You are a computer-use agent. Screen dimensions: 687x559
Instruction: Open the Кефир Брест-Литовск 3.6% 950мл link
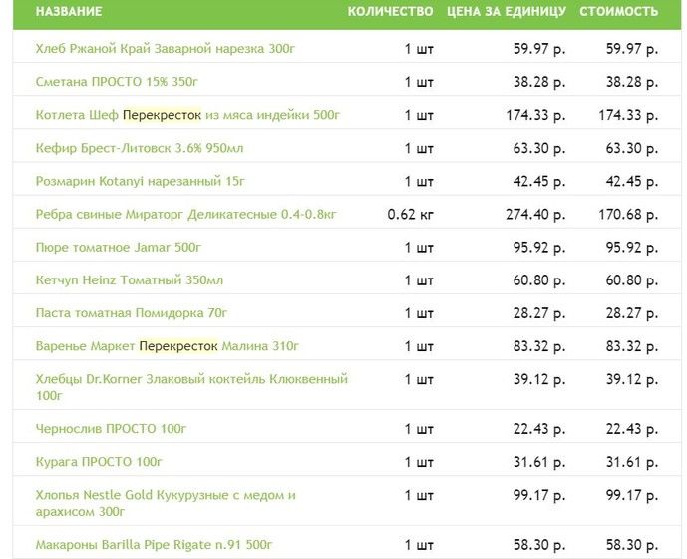140,148
